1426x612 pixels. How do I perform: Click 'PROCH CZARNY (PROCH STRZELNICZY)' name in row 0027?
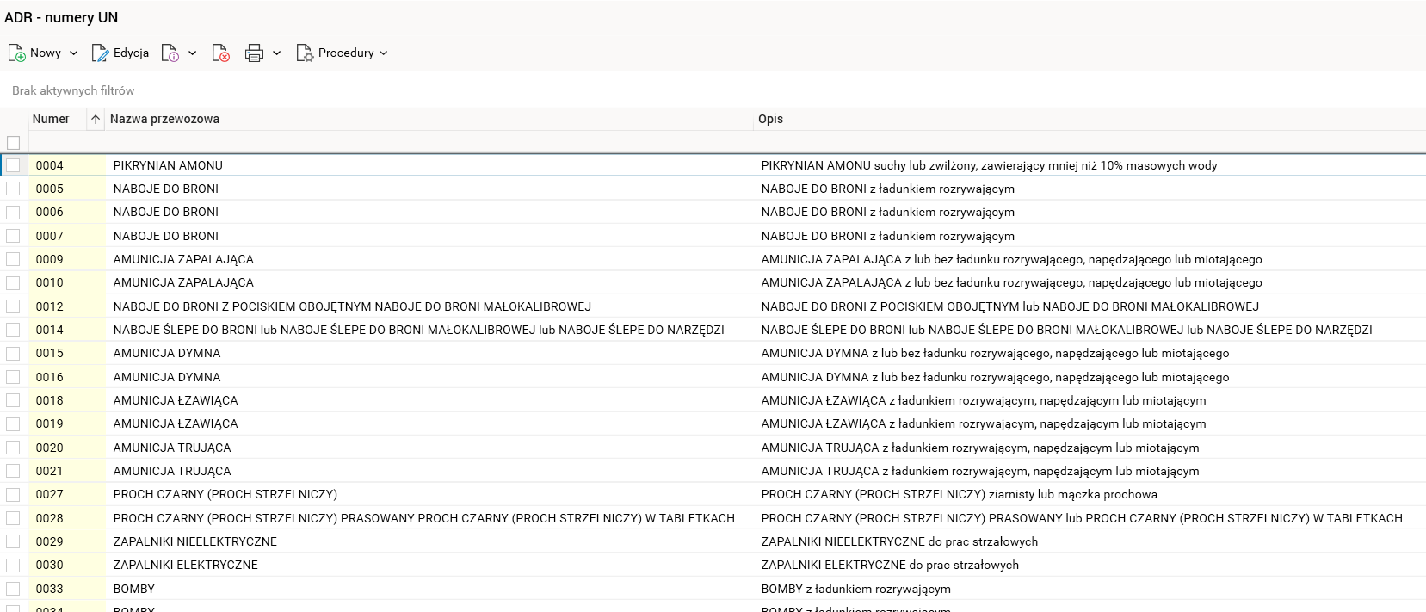(x=225, y=494)
